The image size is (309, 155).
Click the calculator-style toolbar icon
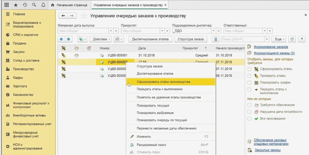tap(216, 39)
